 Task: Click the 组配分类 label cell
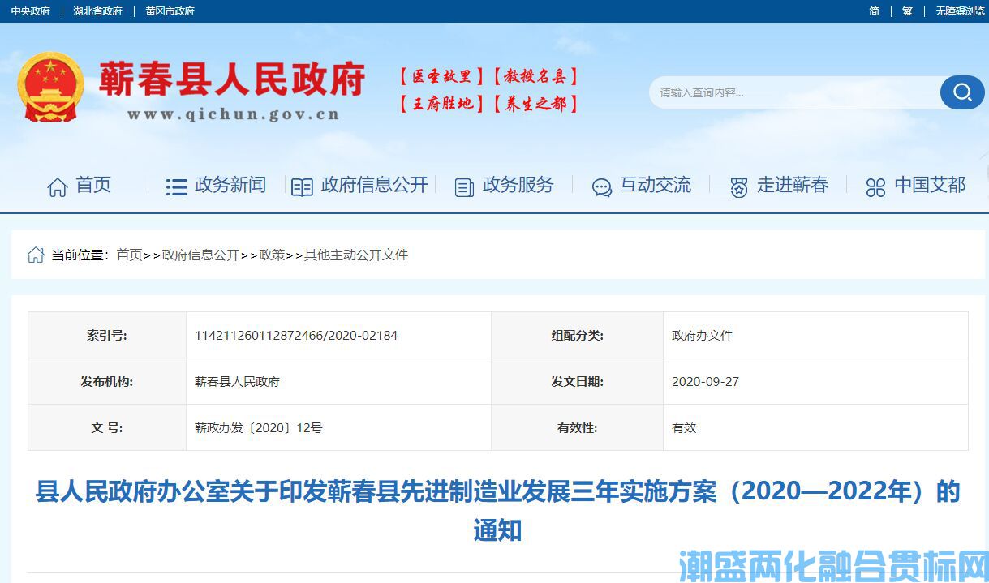577,335
